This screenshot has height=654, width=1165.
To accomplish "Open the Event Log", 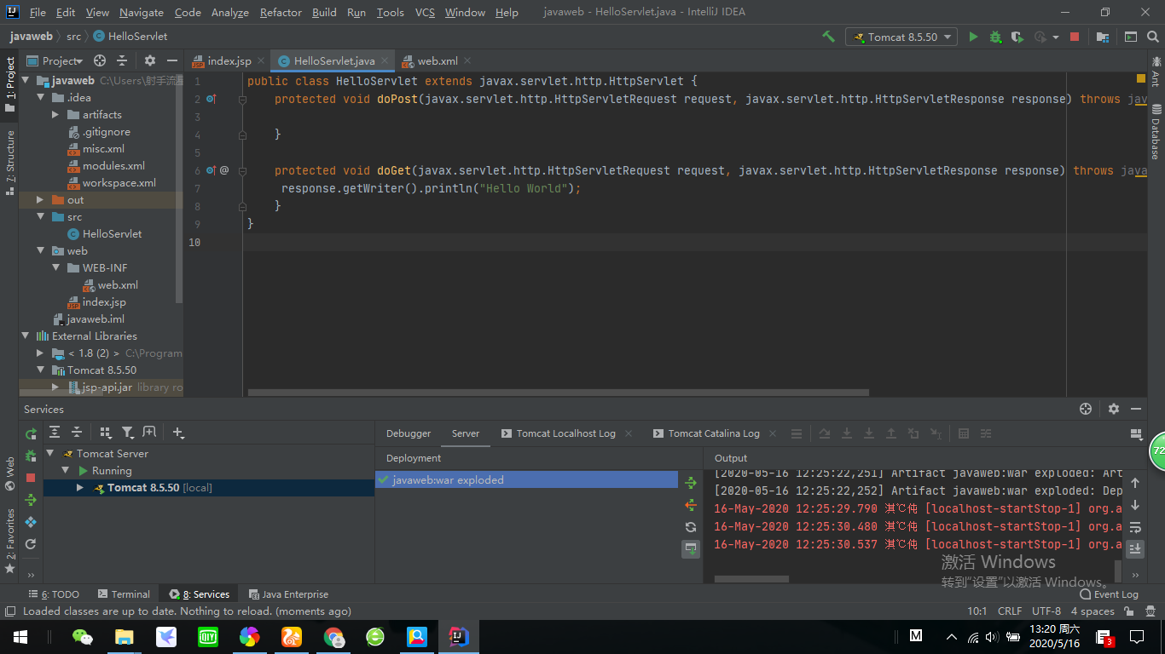I will tap(1109, 594).
